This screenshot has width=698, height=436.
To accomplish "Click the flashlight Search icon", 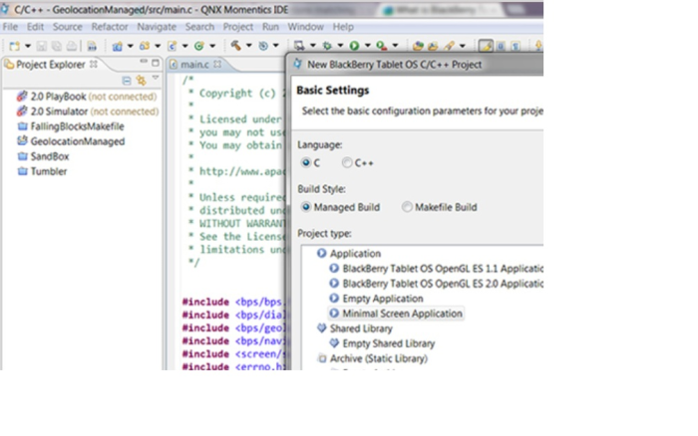I will (449, 46).
